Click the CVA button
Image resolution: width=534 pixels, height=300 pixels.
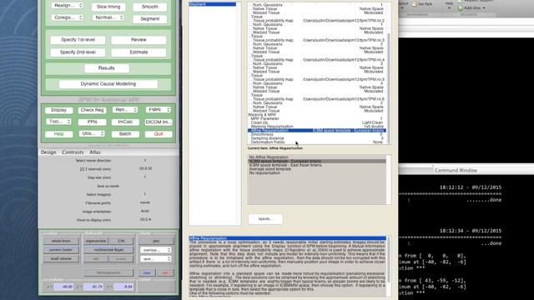(x=121, y=241)
